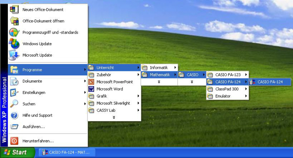Expand hidden items under Mathematik chevron
The width and height of the screenshot is (293, 158).
coord(159,82)
